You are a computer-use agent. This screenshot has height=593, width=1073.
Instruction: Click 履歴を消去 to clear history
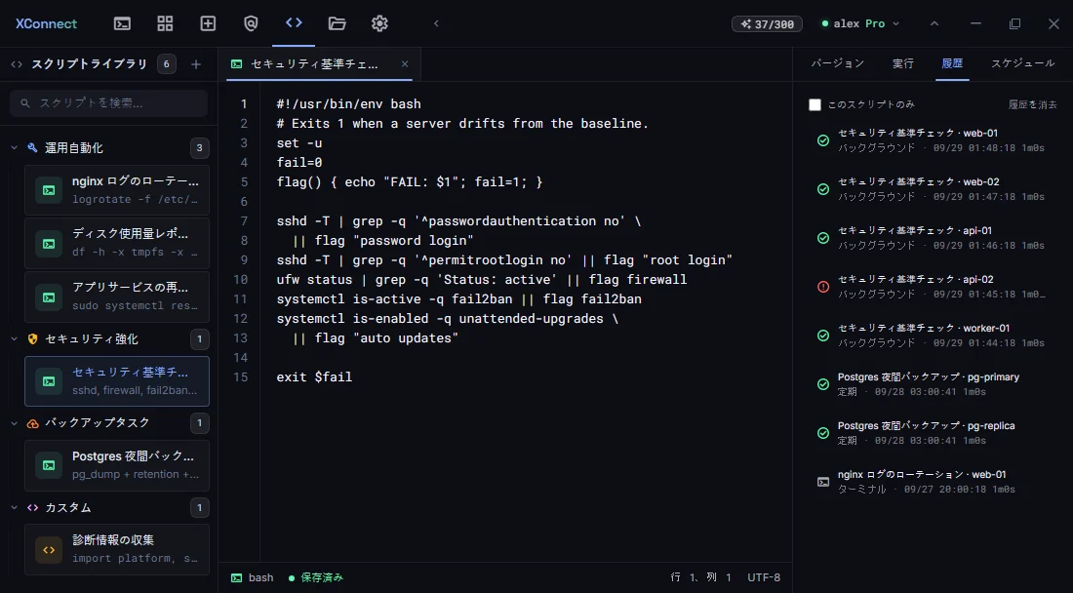point(1033,104)
